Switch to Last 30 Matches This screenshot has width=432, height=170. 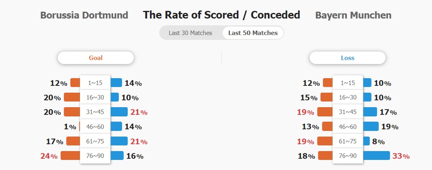[190, 33]
